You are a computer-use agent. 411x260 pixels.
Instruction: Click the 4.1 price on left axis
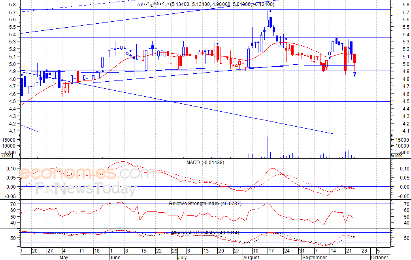tap(12, 131)
